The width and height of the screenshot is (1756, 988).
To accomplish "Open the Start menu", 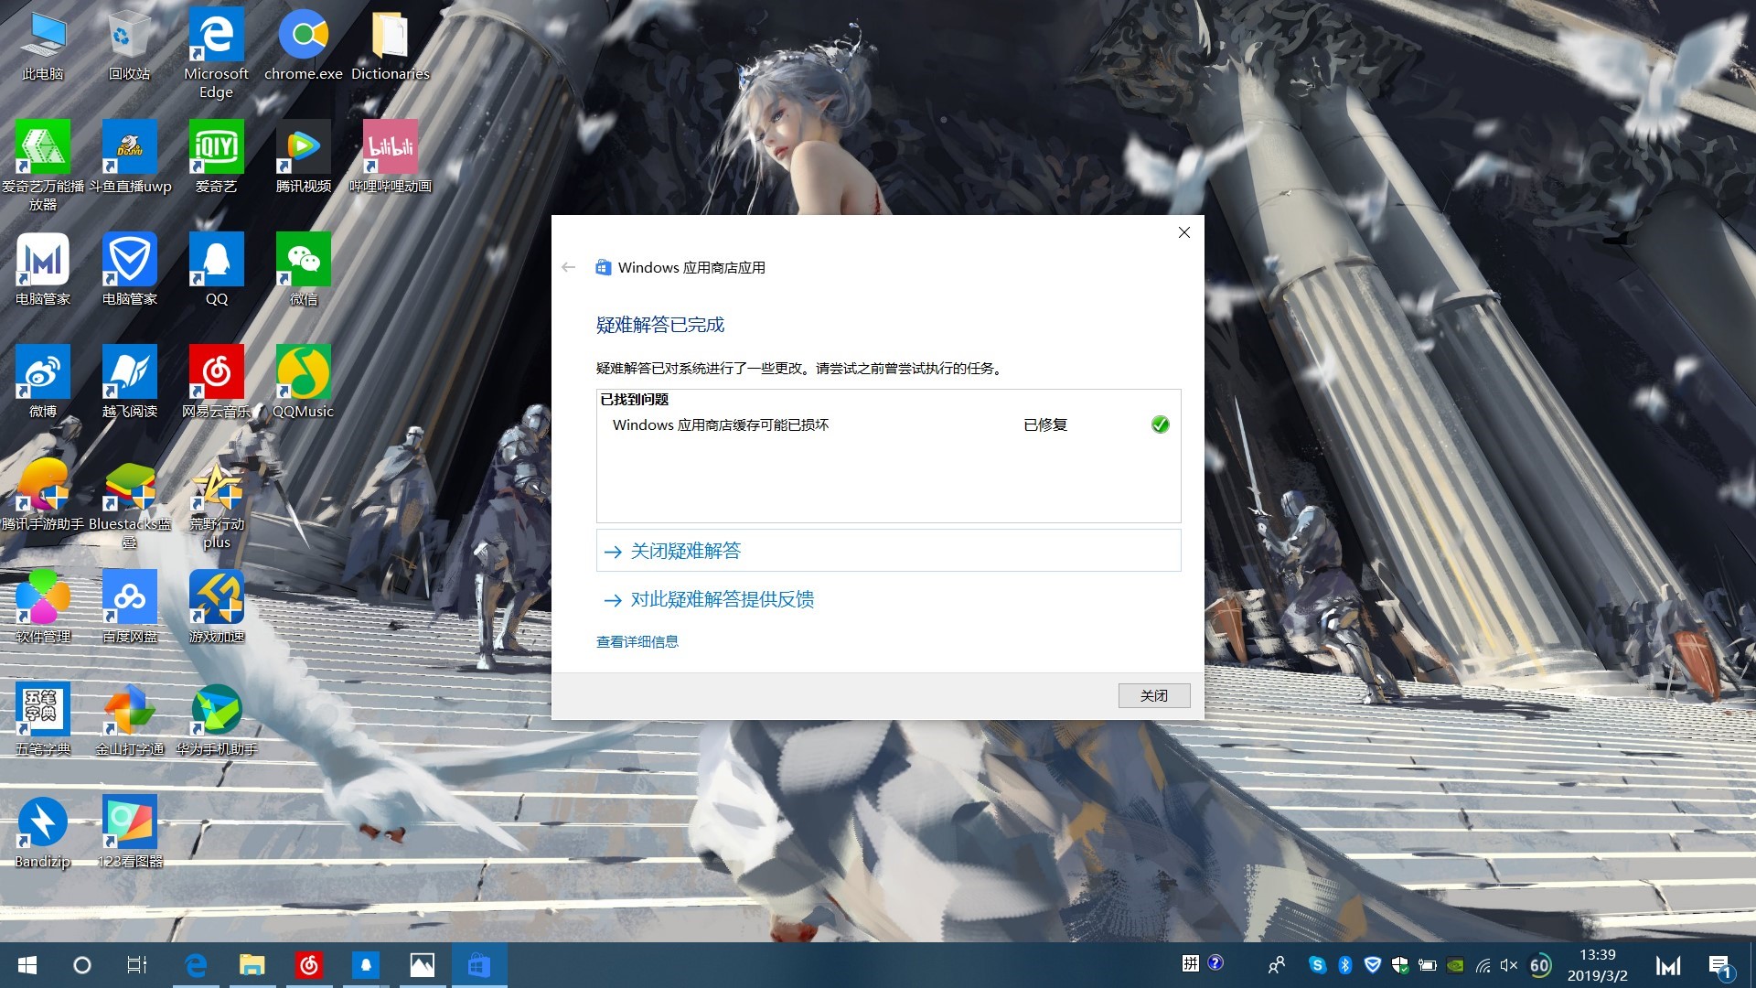I will (x=27, y=967).
